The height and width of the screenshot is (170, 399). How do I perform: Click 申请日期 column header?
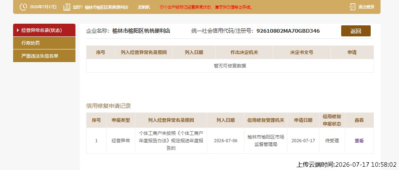303,120
